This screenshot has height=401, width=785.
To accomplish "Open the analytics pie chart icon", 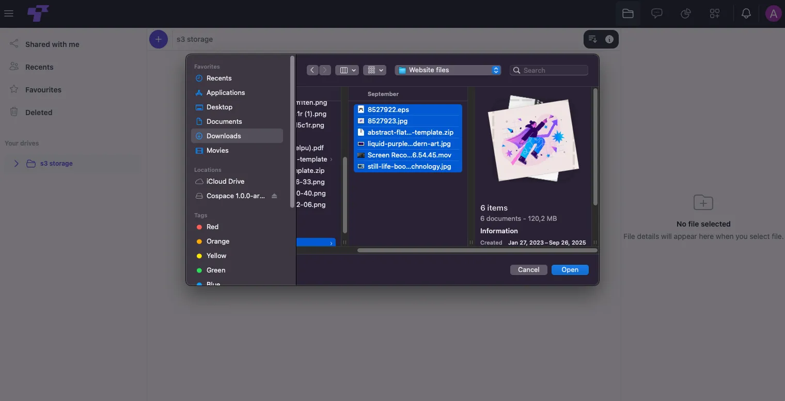I will [x=686, y=14].
